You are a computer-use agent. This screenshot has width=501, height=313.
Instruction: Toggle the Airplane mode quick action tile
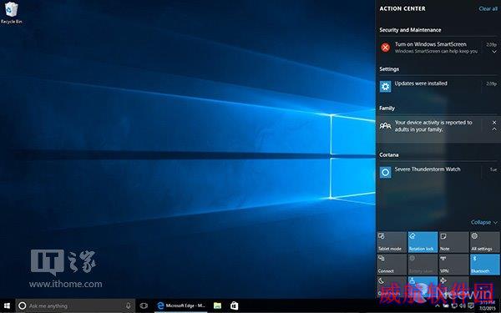pyautogui.click(x=453, y=287)
